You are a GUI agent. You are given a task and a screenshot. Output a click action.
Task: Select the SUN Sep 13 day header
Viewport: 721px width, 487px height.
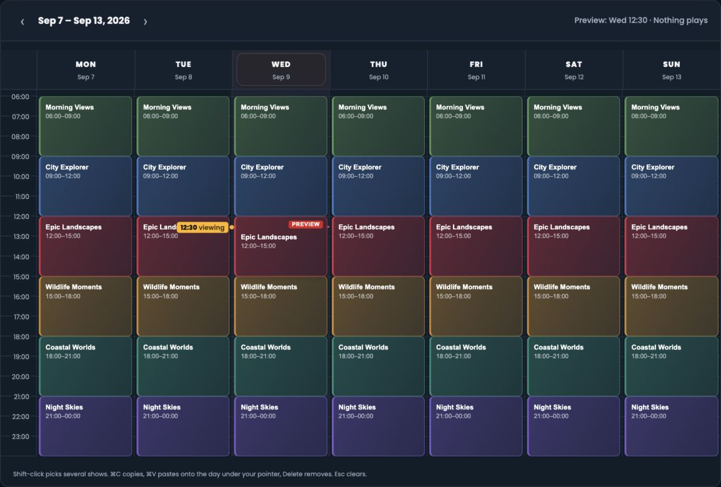[x=672, y=70]
